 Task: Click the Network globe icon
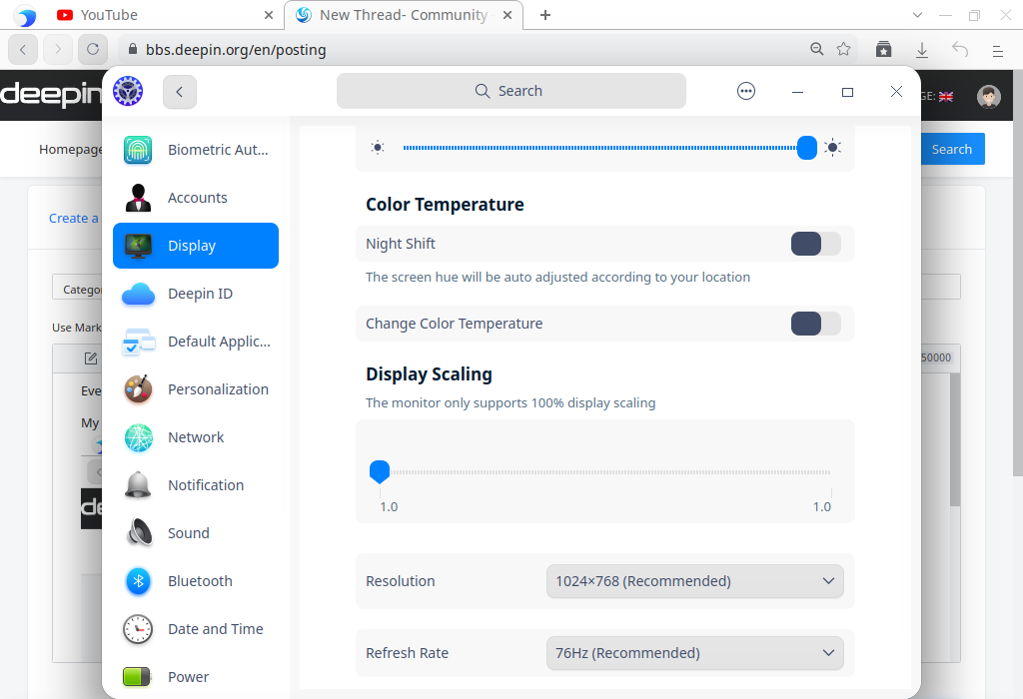tap(138, 437)
